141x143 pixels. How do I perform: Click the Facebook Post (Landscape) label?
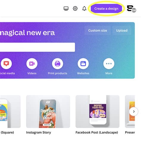click(x=97, y=132)
